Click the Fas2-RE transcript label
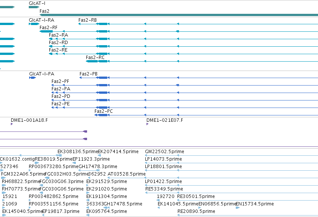 point(58,50)
